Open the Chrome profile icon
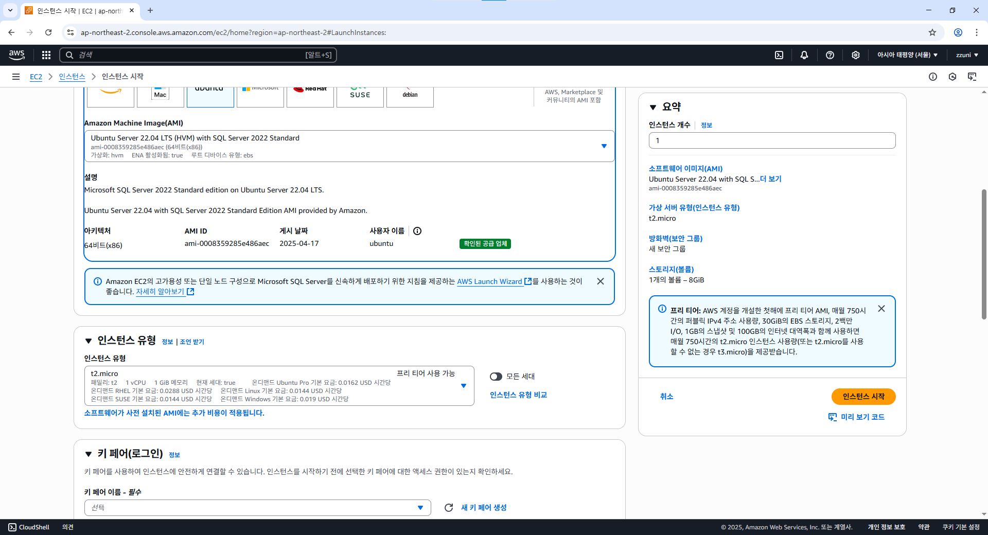This screenshot has width=988, height=535. (958, 32)
